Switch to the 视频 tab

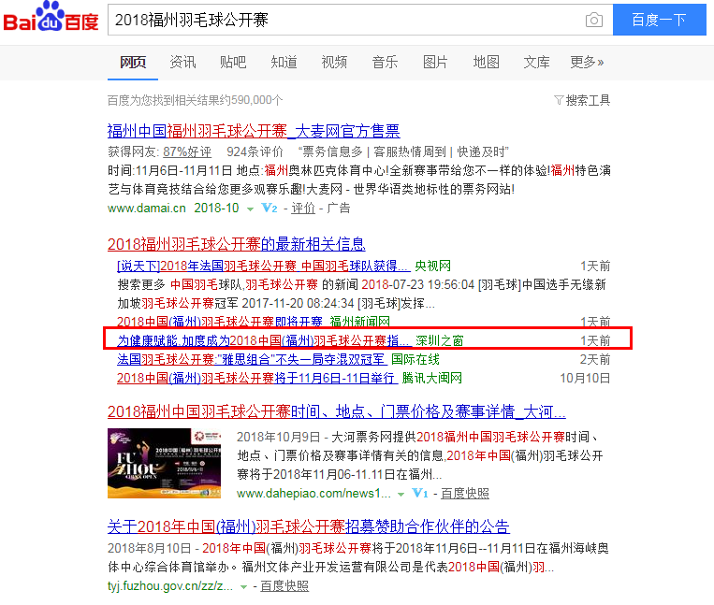(334, 62)
